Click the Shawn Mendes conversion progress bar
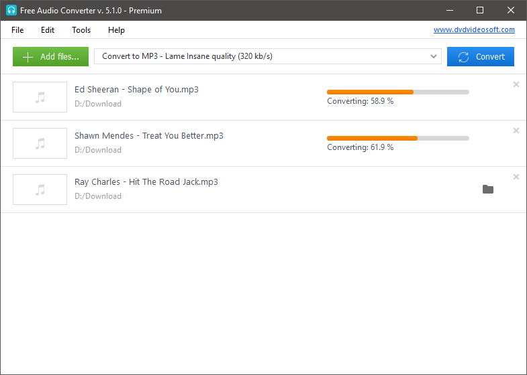527x375 pixels. tap(398, 139)
